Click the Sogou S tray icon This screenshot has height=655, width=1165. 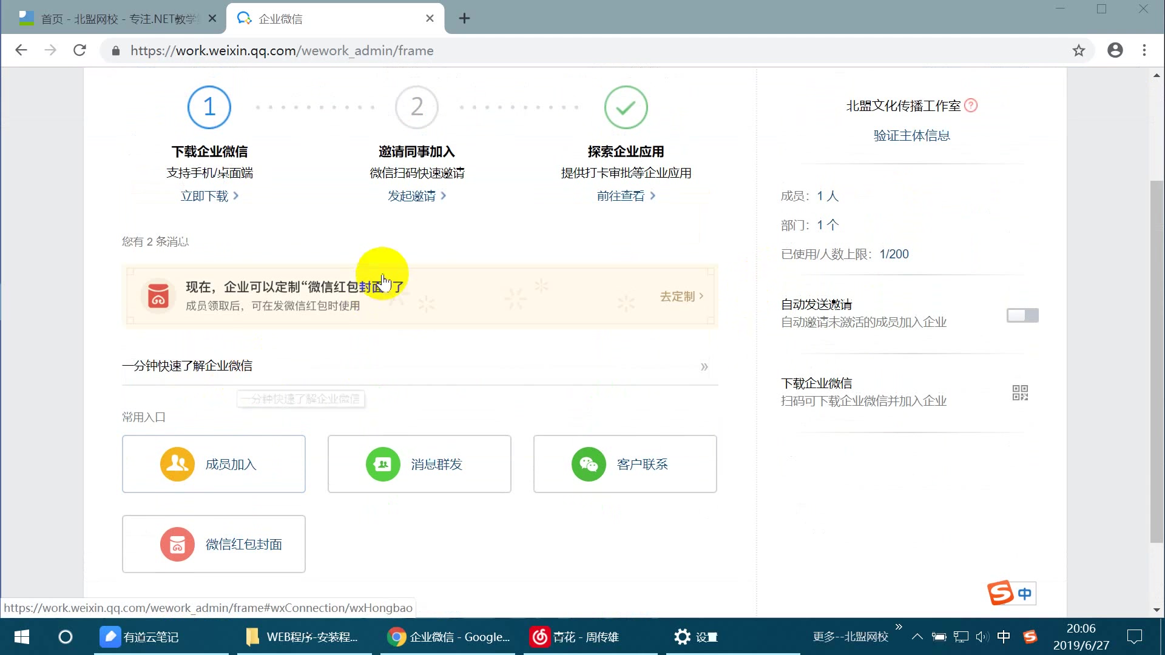tap(1030, 637)
